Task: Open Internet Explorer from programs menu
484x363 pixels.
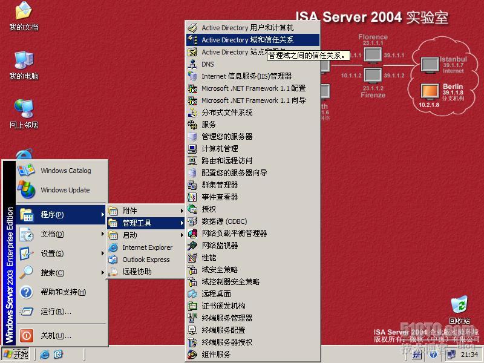Action: [146, 247]
